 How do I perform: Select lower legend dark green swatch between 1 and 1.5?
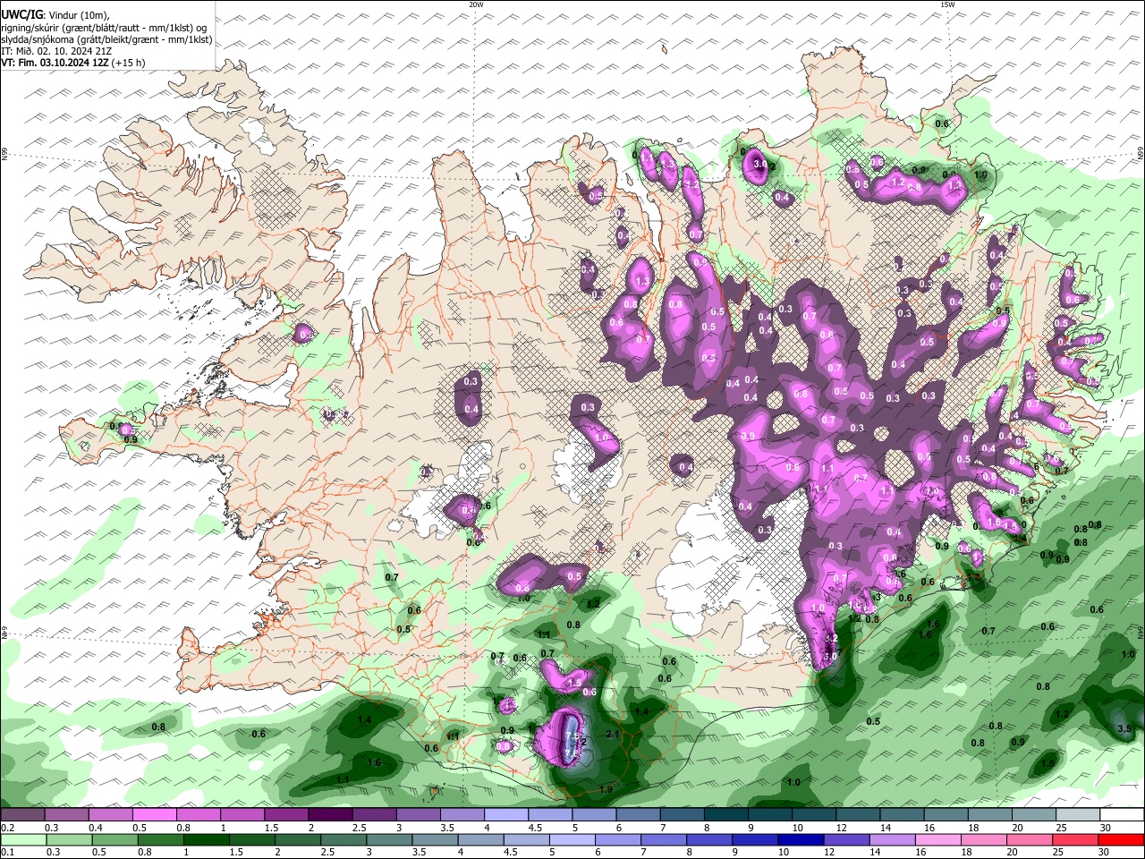click(208, 839)
